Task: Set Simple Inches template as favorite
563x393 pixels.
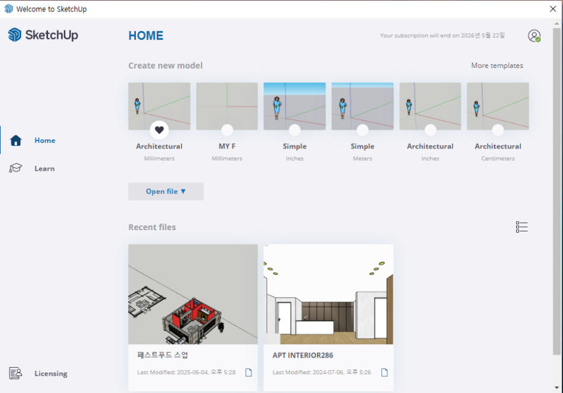Action: [294, 130]
